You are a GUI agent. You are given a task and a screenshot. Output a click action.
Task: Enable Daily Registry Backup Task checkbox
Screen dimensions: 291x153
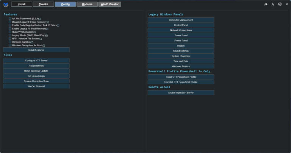(10, 25)
